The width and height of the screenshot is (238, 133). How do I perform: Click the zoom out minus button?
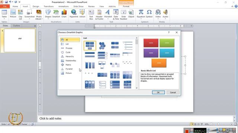coord(211,124)
